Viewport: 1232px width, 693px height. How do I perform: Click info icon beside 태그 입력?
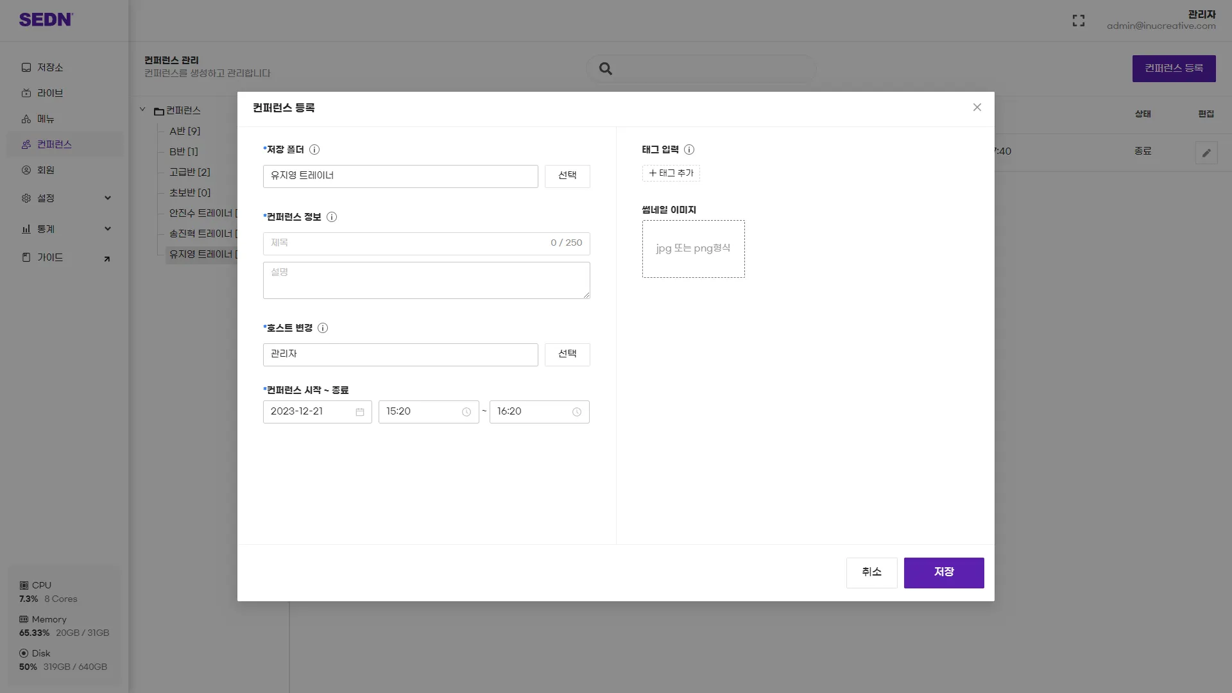(x=689, y=150)
